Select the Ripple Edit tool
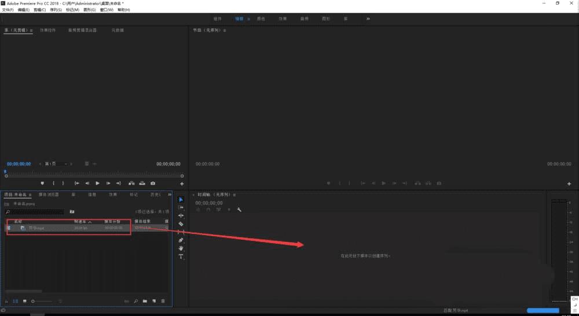This screenshot has width=579, height=316. point(181,216)
